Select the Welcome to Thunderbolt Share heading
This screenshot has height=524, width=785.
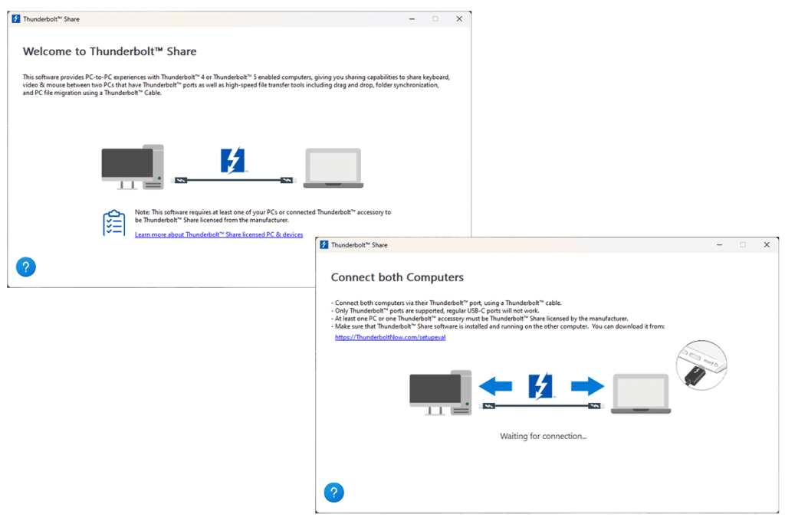click(x=109, y=51)
